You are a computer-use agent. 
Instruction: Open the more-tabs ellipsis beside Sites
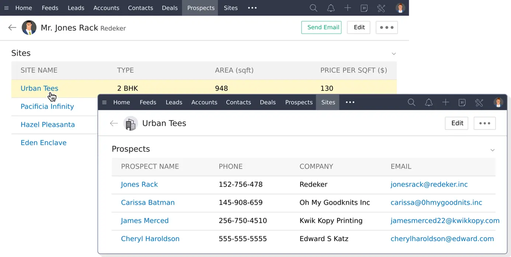(350, 102)
